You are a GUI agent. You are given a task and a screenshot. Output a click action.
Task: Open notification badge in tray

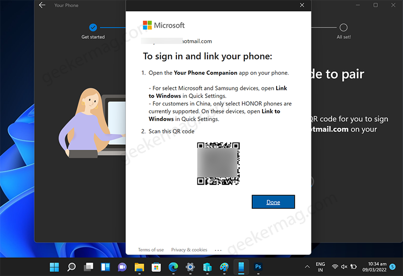(392, 267)
